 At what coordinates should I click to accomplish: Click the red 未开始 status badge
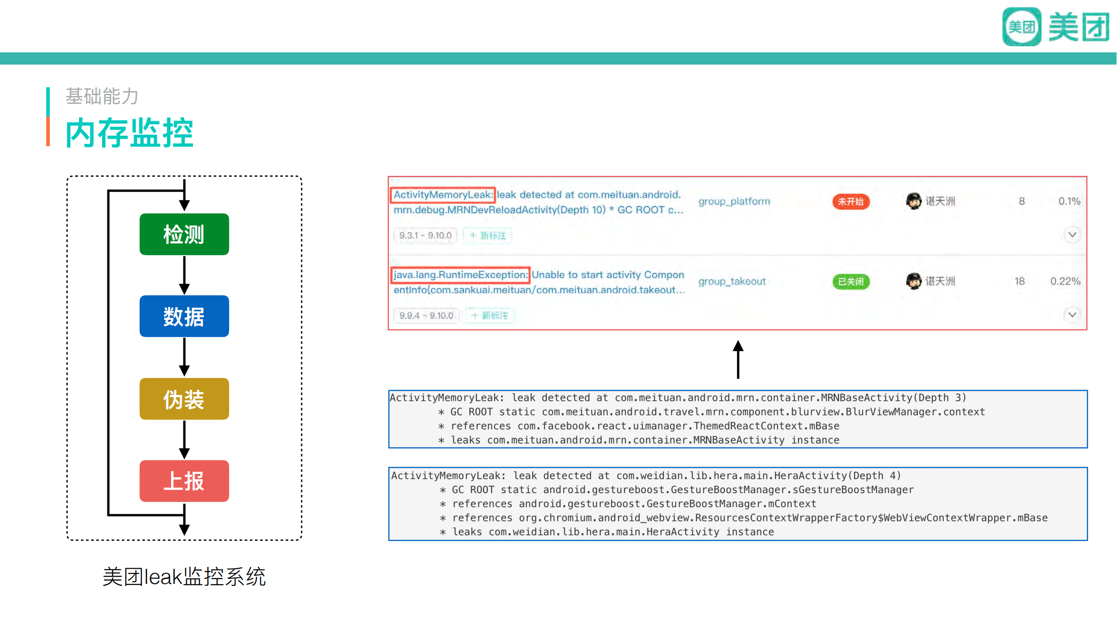pyautogui.click(x=850, y=201)
